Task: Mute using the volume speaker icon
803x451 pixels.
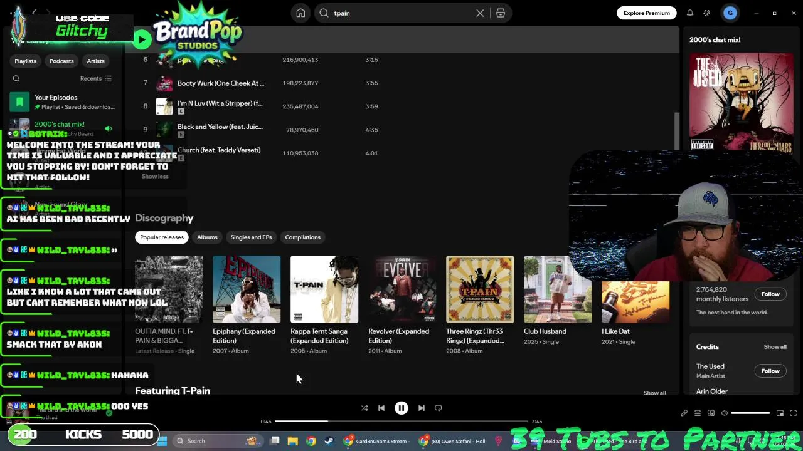Action: click(725, 413)
